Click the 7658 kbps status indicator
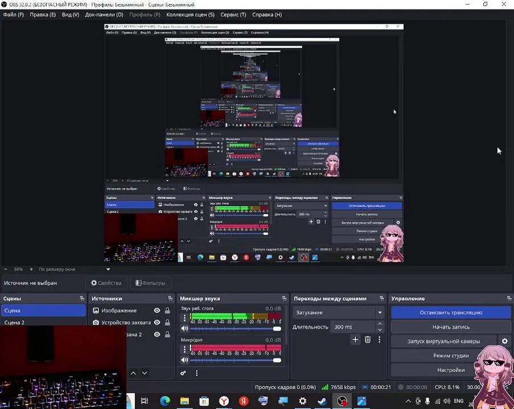The height and width of the screenshot is (409, 514). click(339, 387)
